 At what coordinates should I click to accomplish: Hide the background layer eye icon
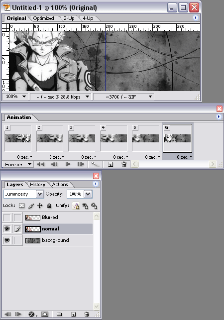(7, 240)
